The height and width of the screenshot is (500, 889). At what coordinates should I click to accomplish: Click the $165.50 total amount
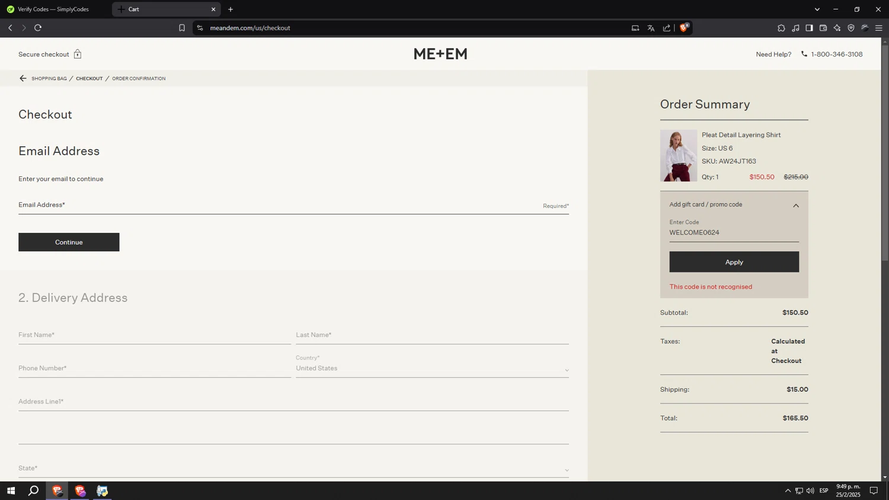[x=795, y=418]
